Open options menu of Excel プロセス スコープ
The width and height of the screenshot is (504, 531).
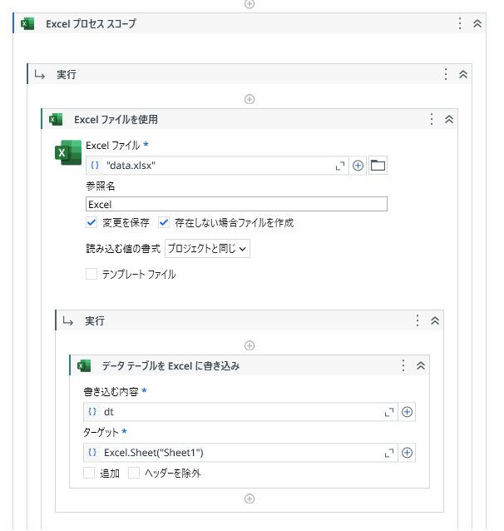[460, 23]
